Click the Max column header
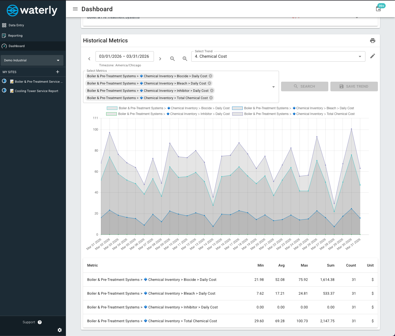 (304, 266)
